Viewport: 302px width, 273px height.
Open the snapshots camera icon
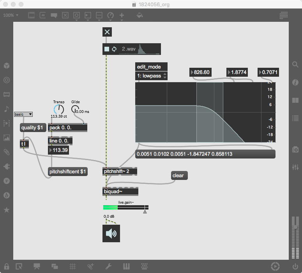295,150
